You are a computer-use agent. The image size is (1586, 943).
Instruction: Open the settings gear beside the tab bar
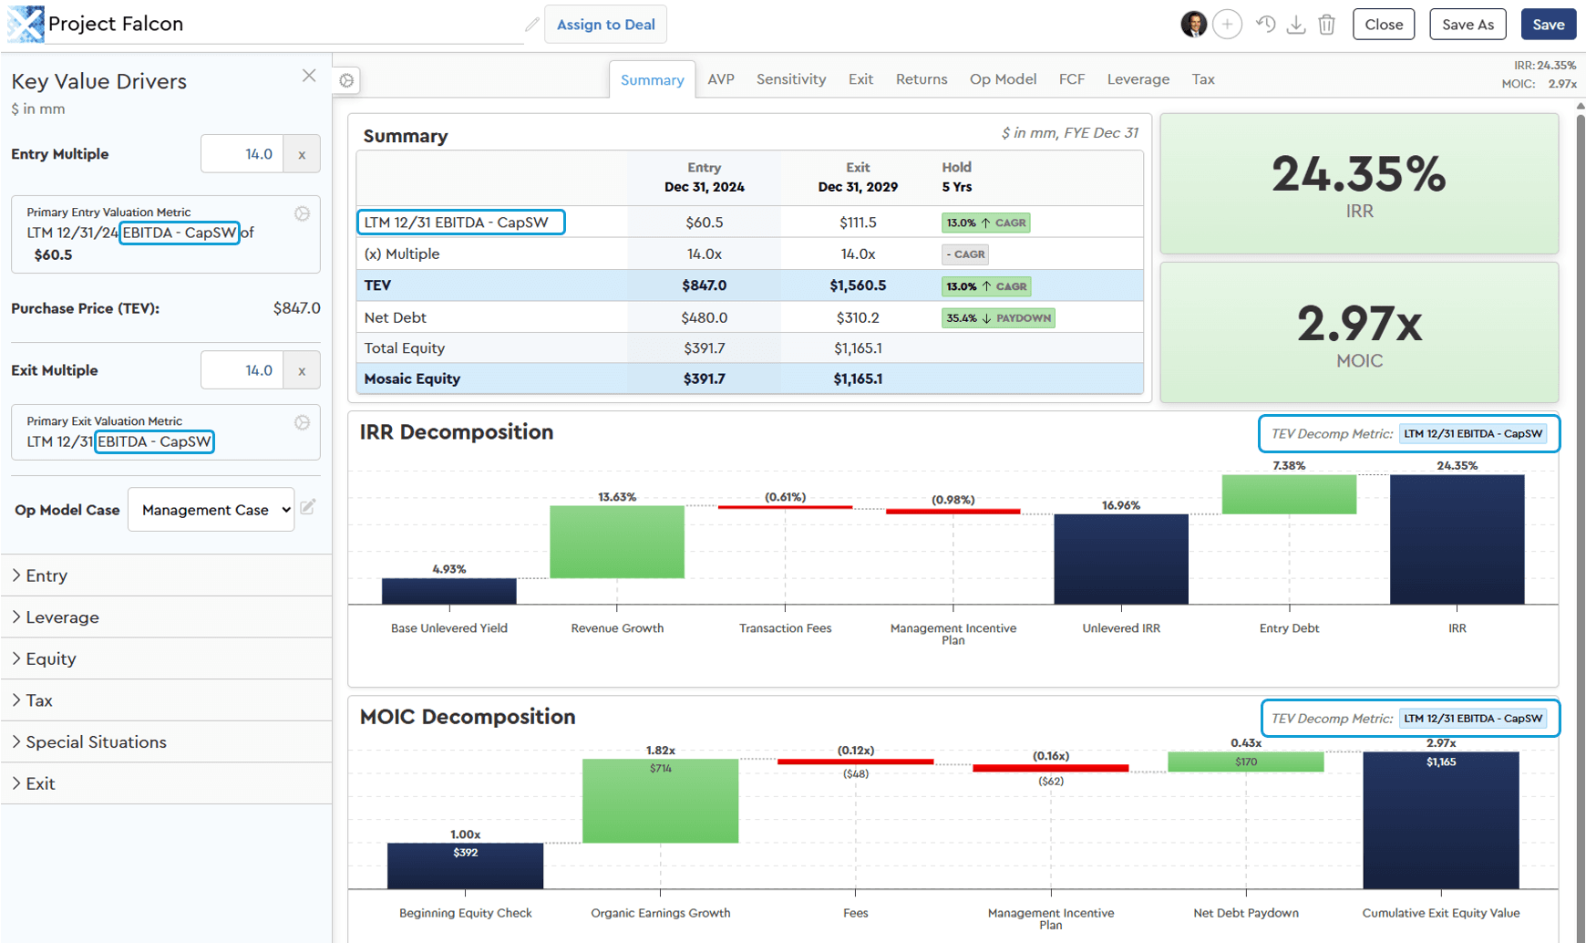tap(345, 80)
